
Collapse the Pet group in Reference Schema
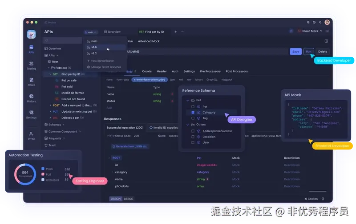[187, 100]
